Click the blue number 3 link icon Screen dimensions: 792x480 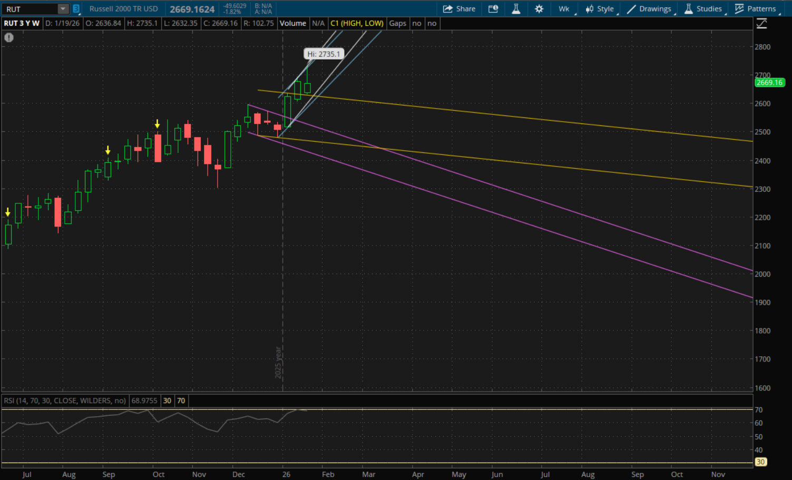tap(76, 9)
